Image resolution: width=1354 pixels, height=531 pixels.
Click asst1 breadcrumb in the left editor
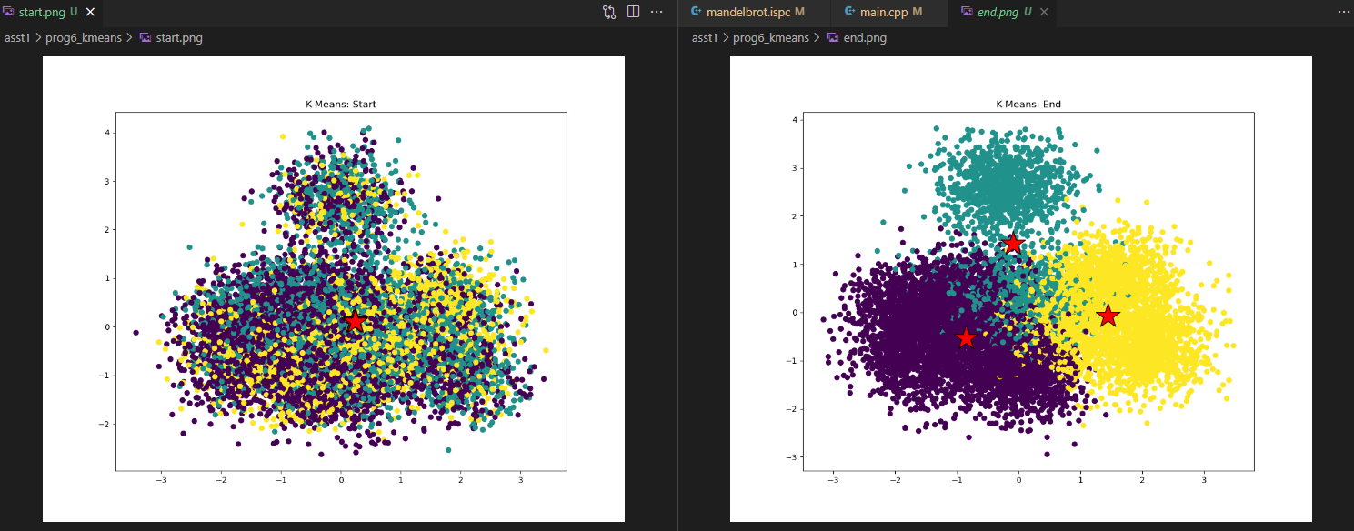coord(18,37)
